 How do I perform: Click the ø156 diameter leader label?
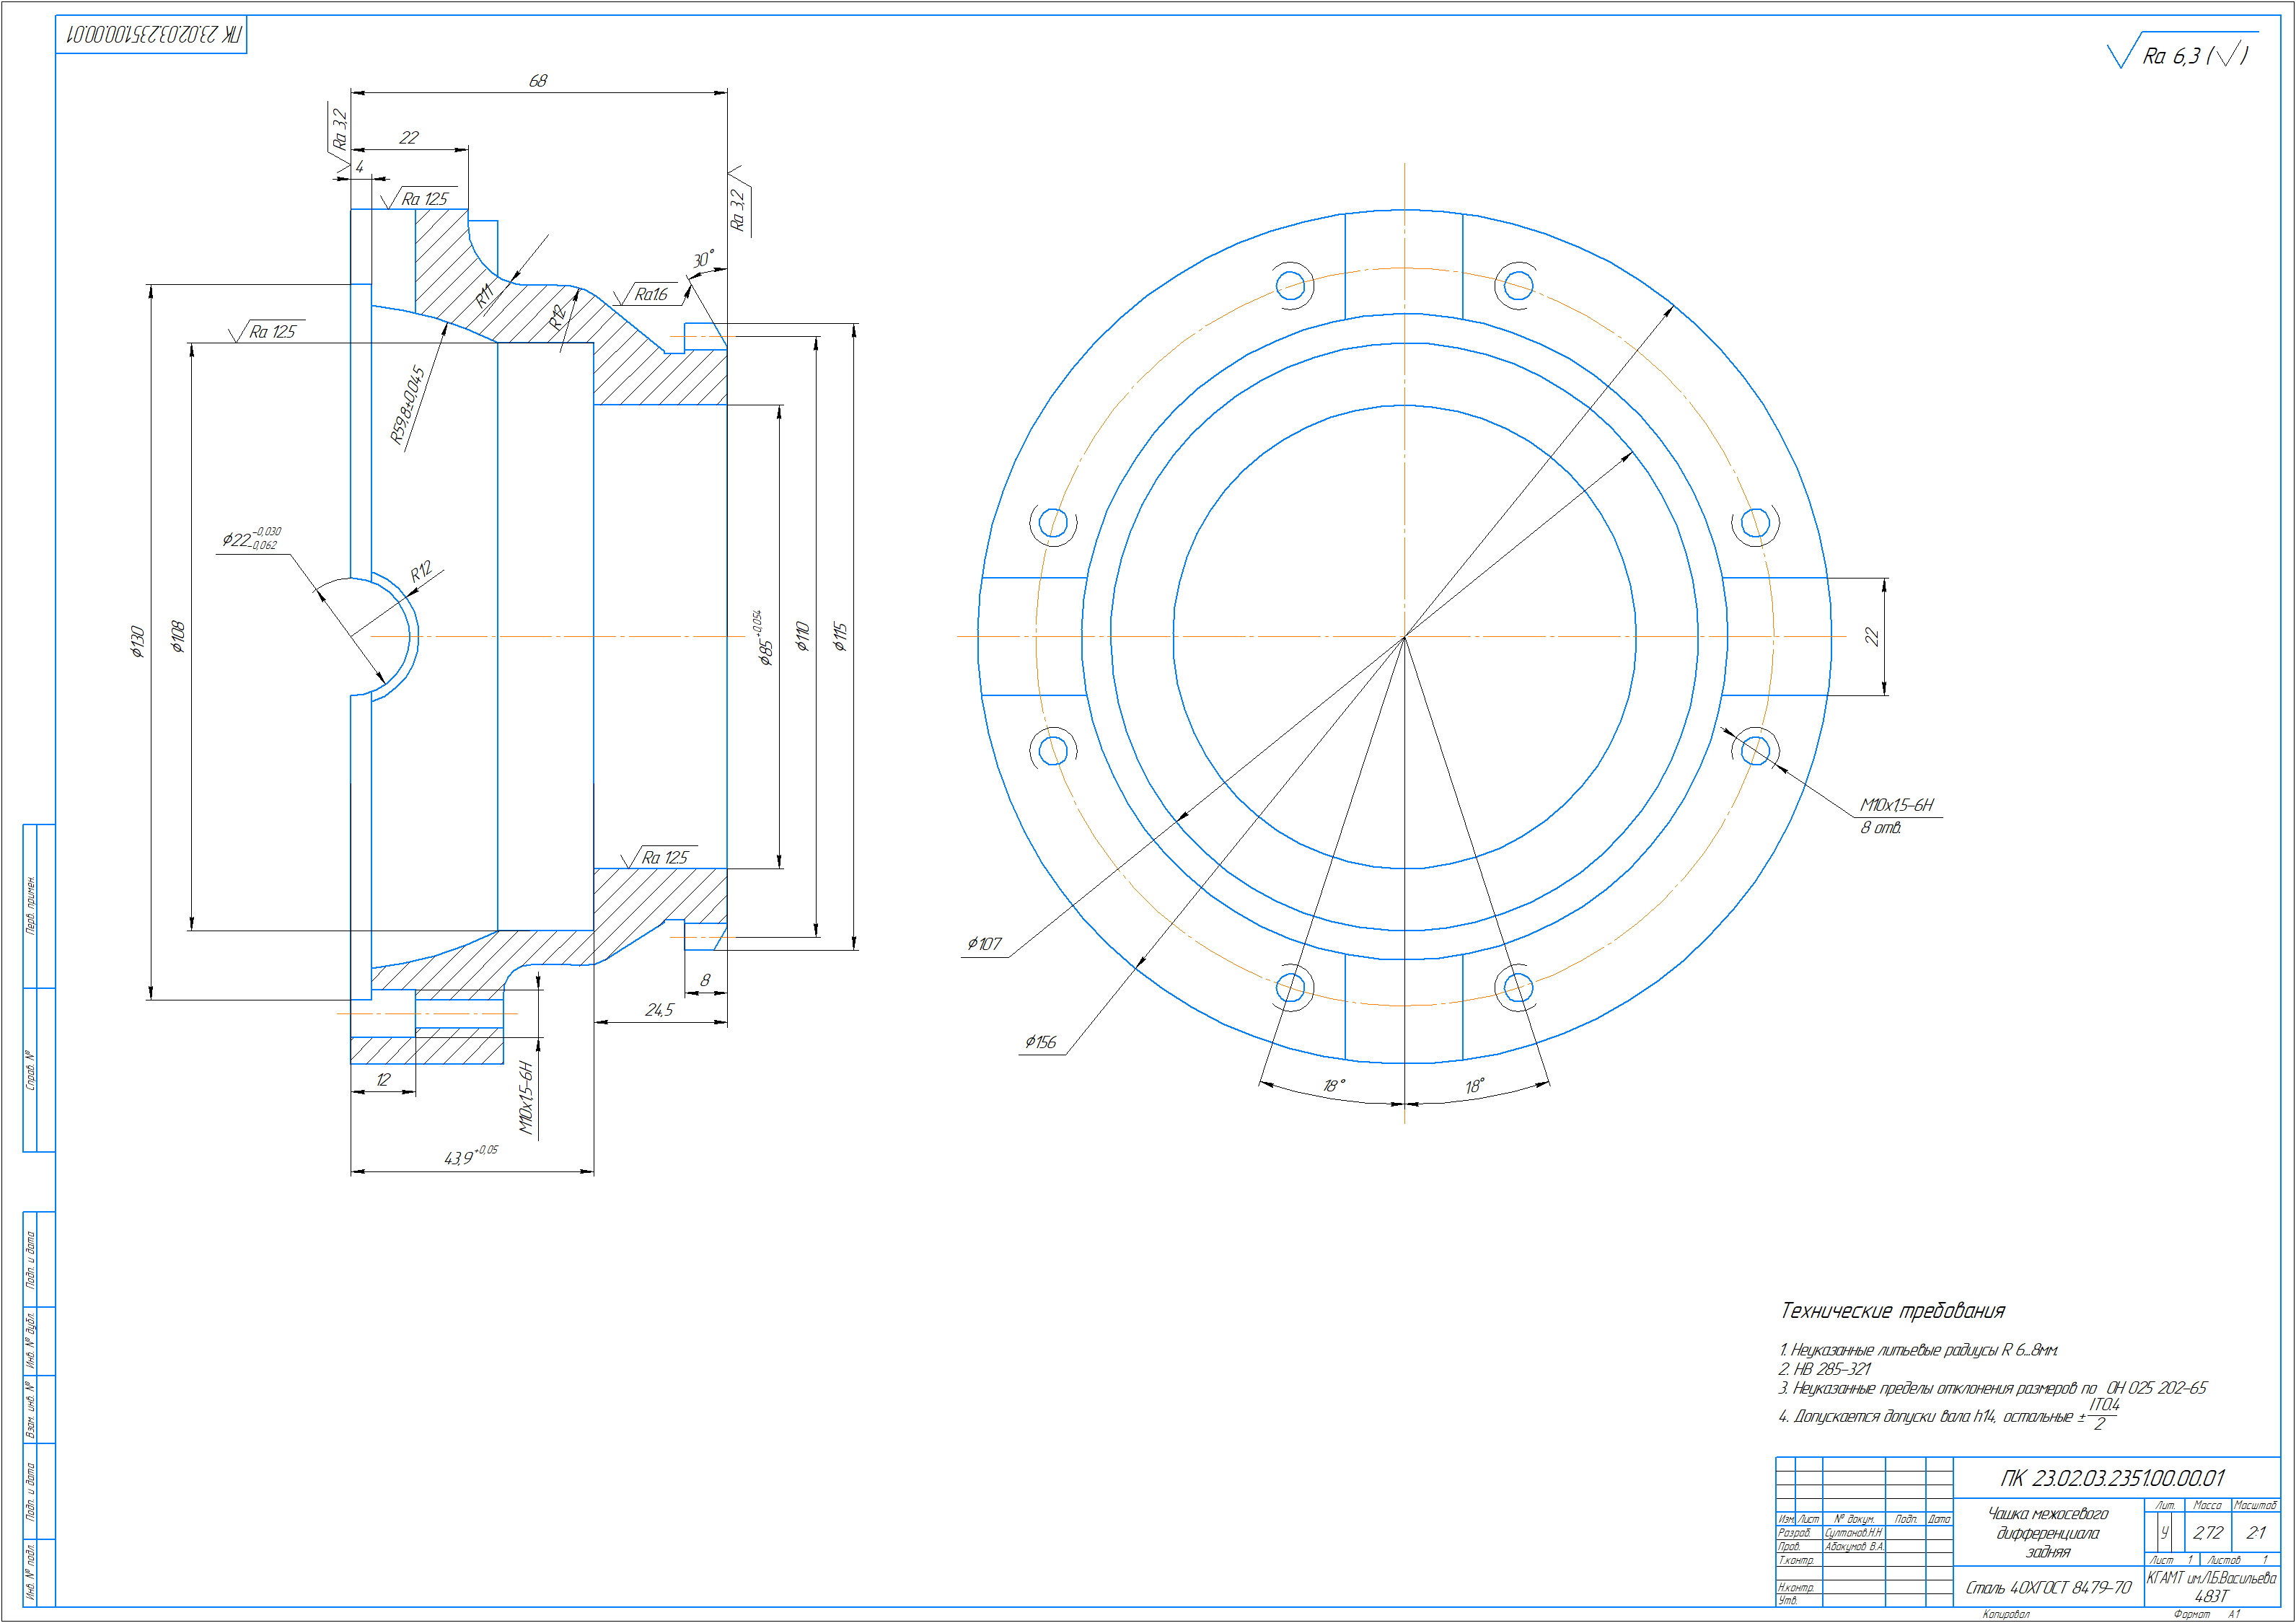[x=1040, y=1042]
